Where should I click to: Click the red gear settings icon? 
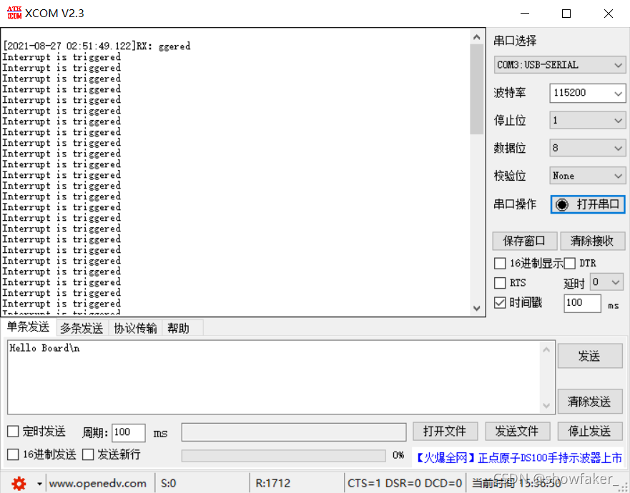pyautogui.click(x=19, y=484)
